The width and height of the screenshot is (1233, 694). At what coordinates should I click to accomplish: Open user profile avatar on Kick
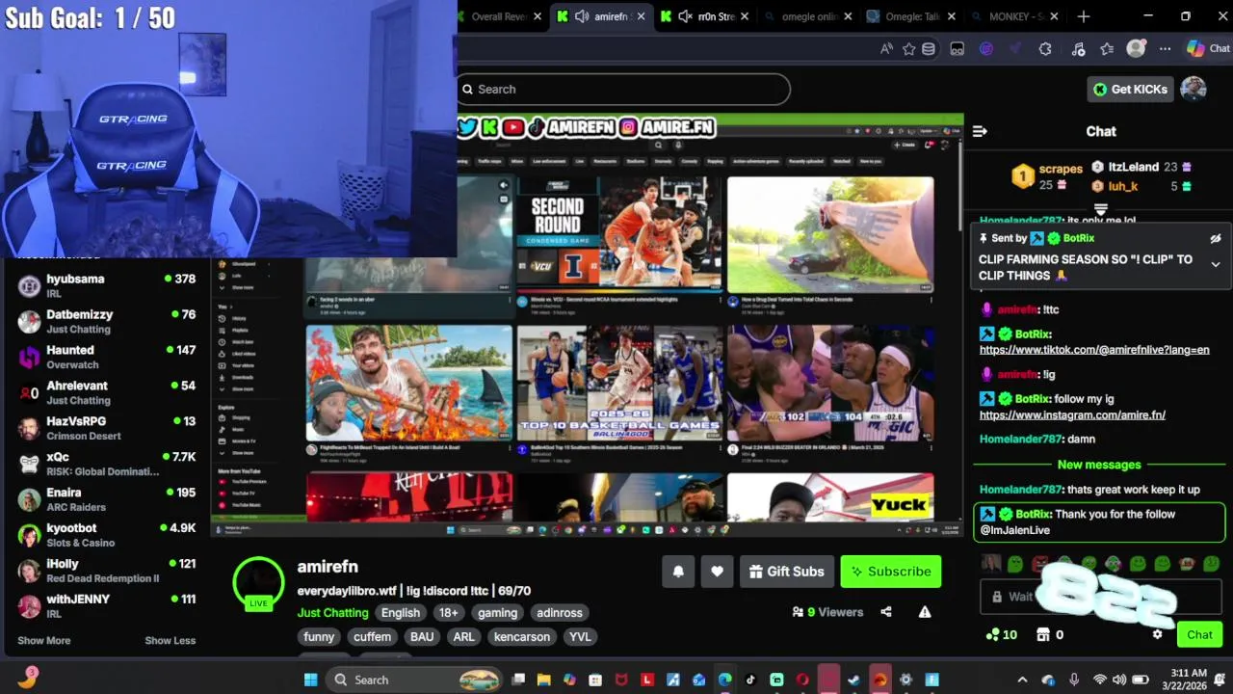pos(1194,89)
